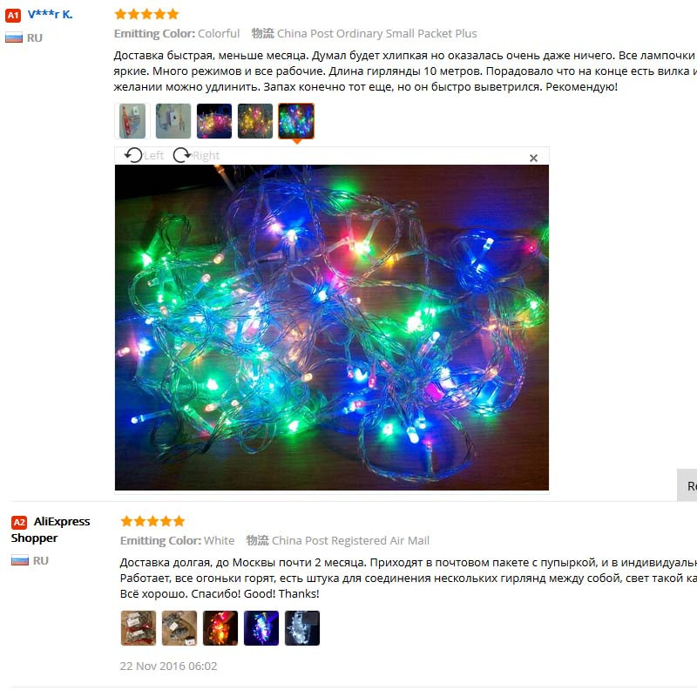Click the Russian flag beside V***r K.
The height and width of the screenshot is (697, 697).
coord(14,37)
